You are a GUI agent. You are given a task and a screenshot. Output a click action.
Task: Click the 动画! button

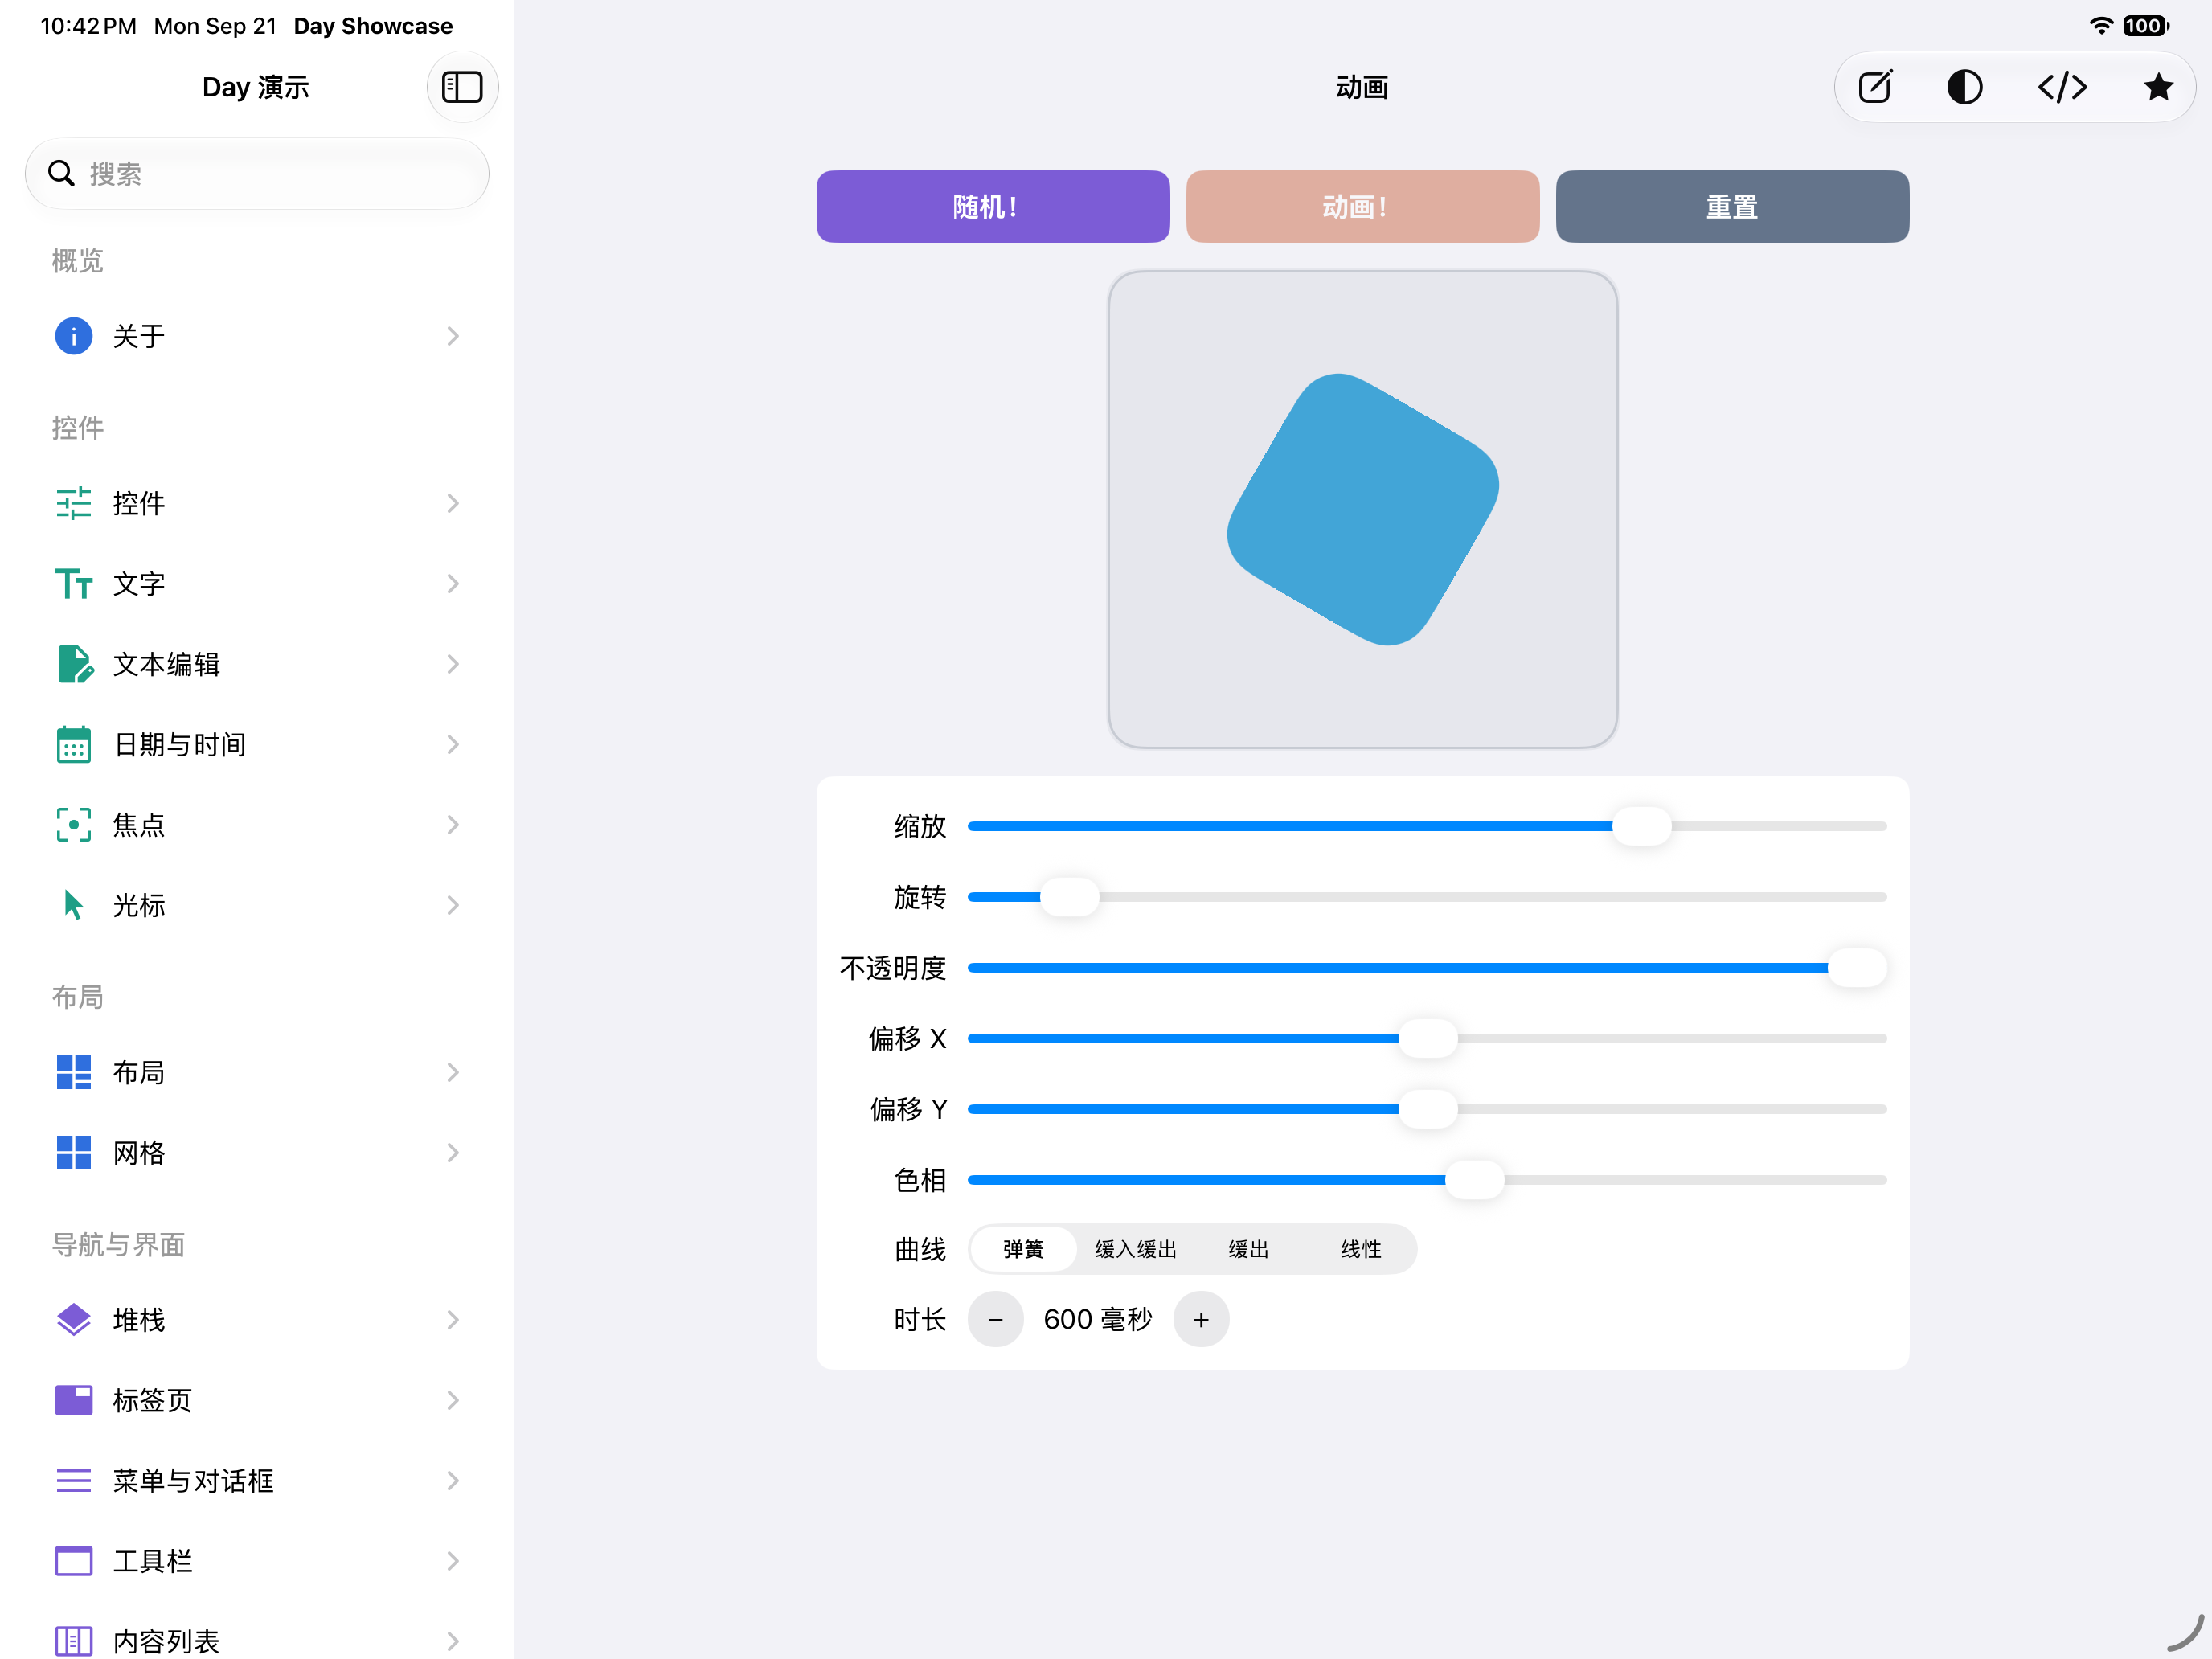coord(1362,206)
